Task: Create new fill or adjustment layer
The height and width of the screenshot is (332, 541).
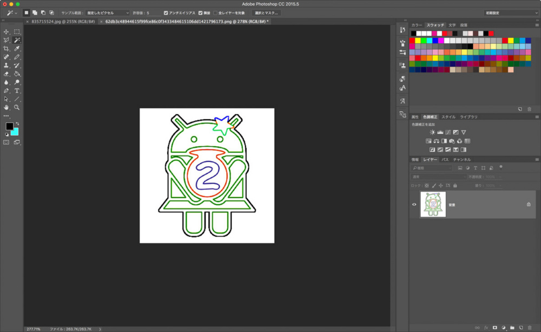Action: coord(503,328)
